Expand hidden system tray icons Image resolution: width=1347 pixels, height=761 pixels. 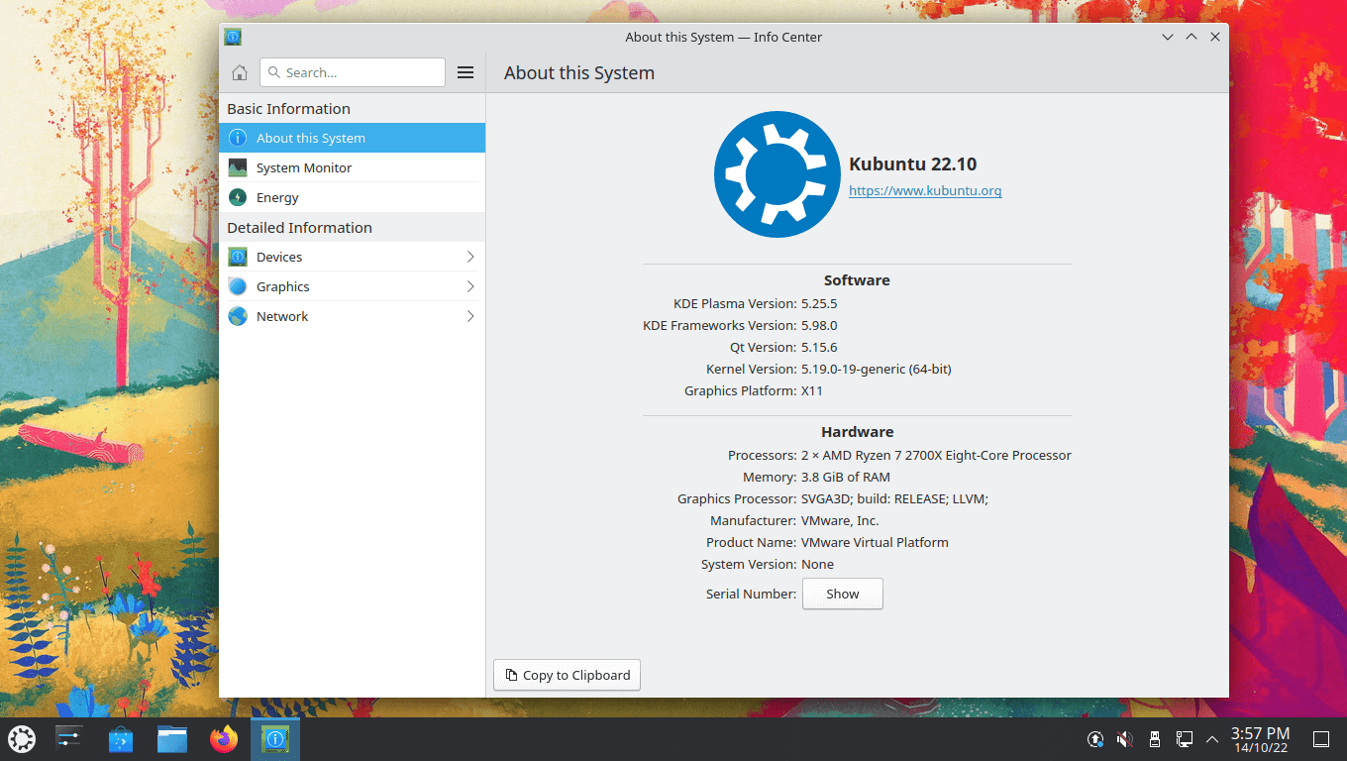tap(1211, 739)
